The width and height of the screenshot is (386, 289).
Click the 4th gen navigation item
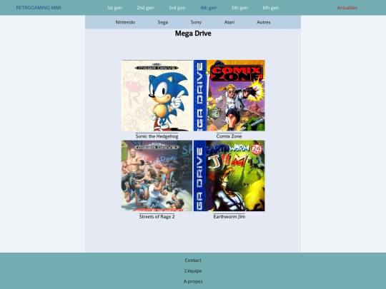click(x=208, y=8)
